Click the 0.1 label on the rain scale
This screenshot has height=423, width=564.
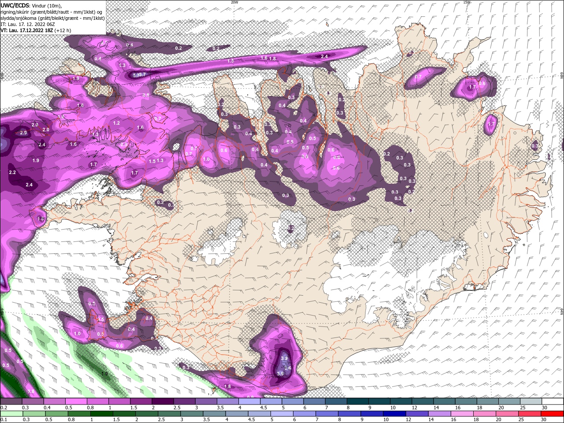coord(4,419)
